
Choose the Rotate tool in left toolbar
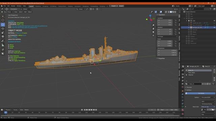[3, 29]
